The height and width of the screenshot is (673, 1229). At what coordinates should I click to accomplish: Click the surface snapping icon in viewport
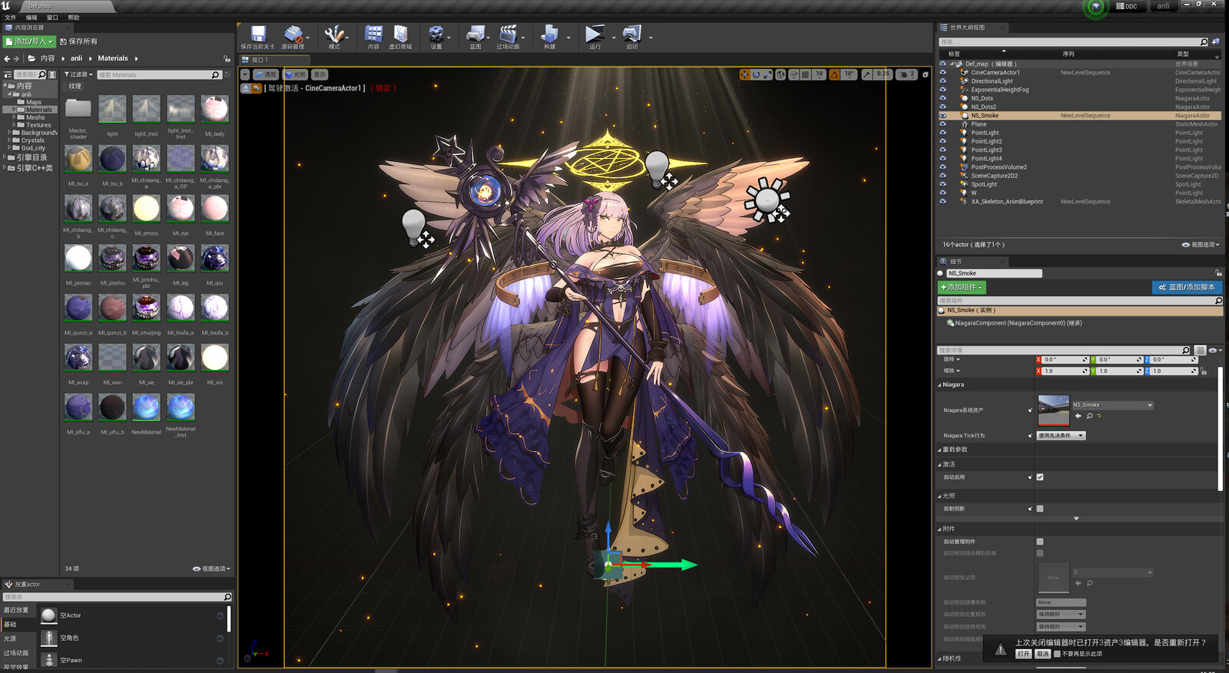[x=793, y=74]
